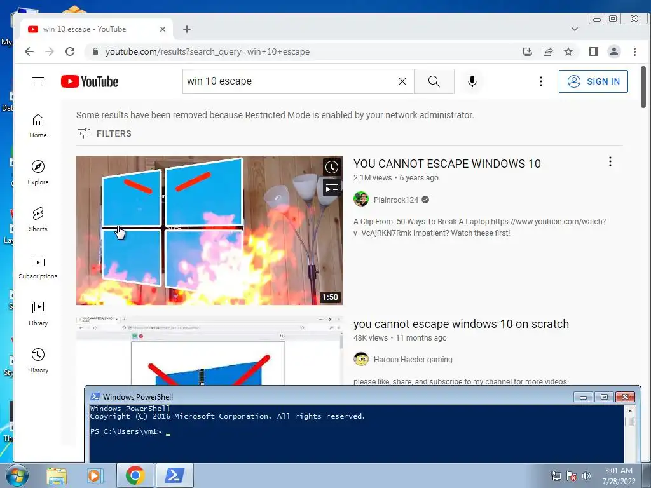The image size is (651, 488).
Task: Click the disabled forward arrow in Chrome
Action: (50, 51)
